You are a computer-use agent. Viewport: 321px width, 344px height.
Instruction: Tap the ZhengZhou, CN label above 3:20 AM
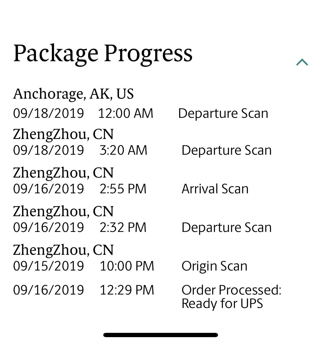click(63, 134)
